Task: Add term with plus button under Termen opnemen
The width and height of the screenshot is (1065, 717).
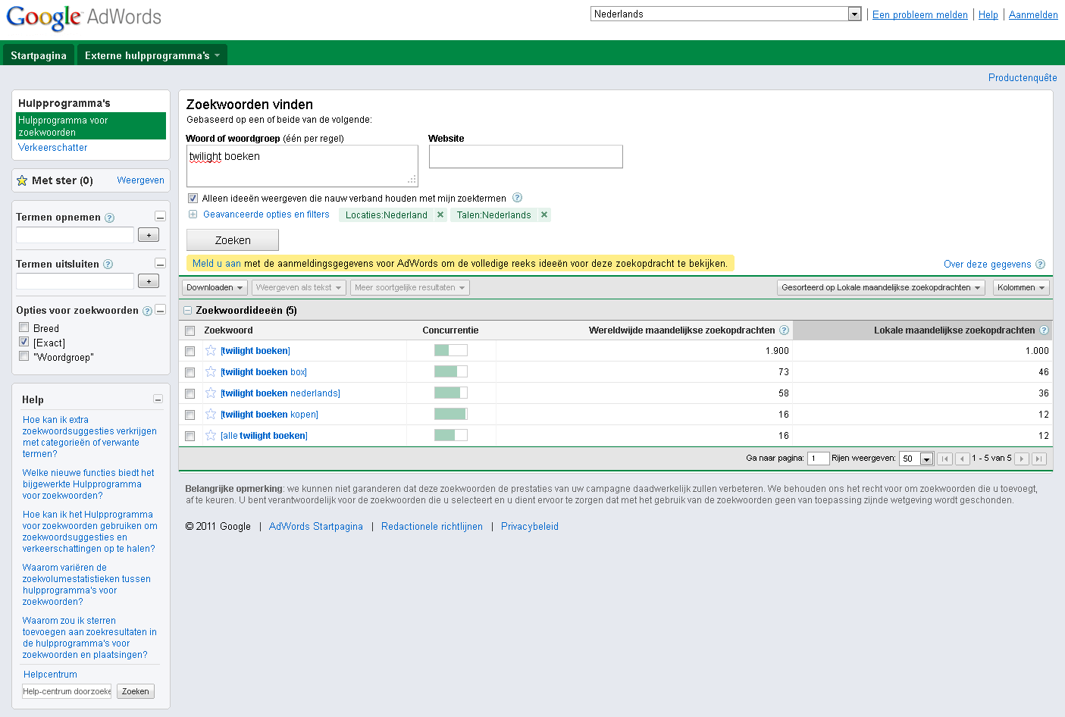Action: tap(149, 235)
